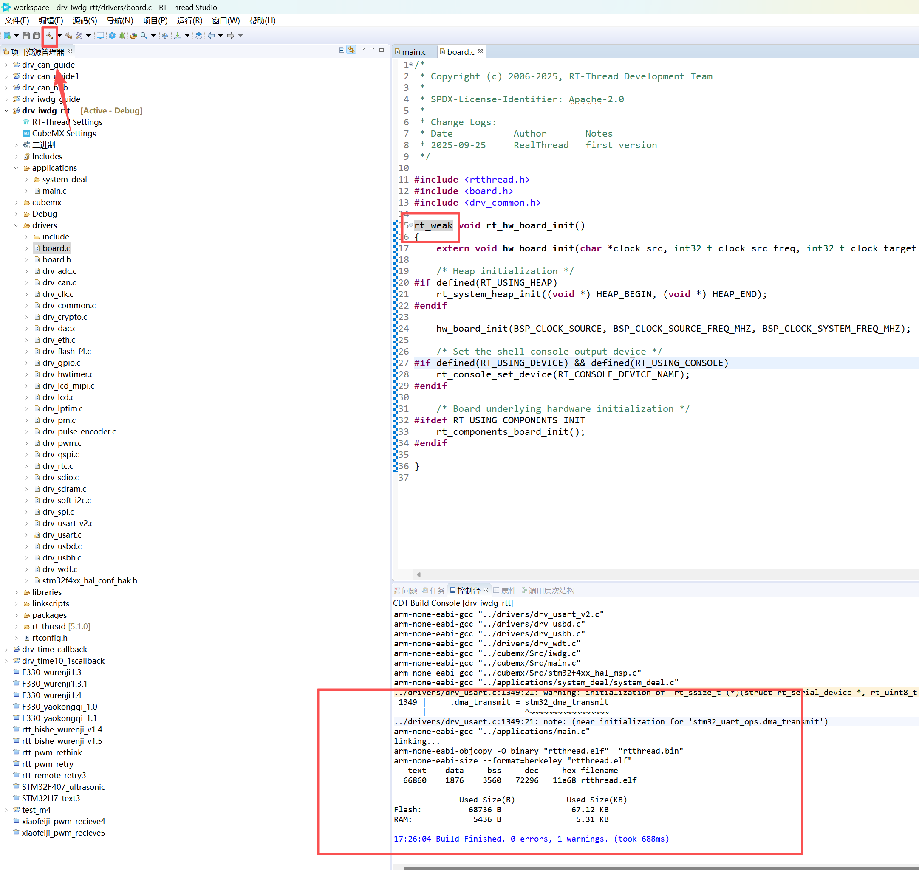Switch to the 属性 tab

click(x=504, y=590)
